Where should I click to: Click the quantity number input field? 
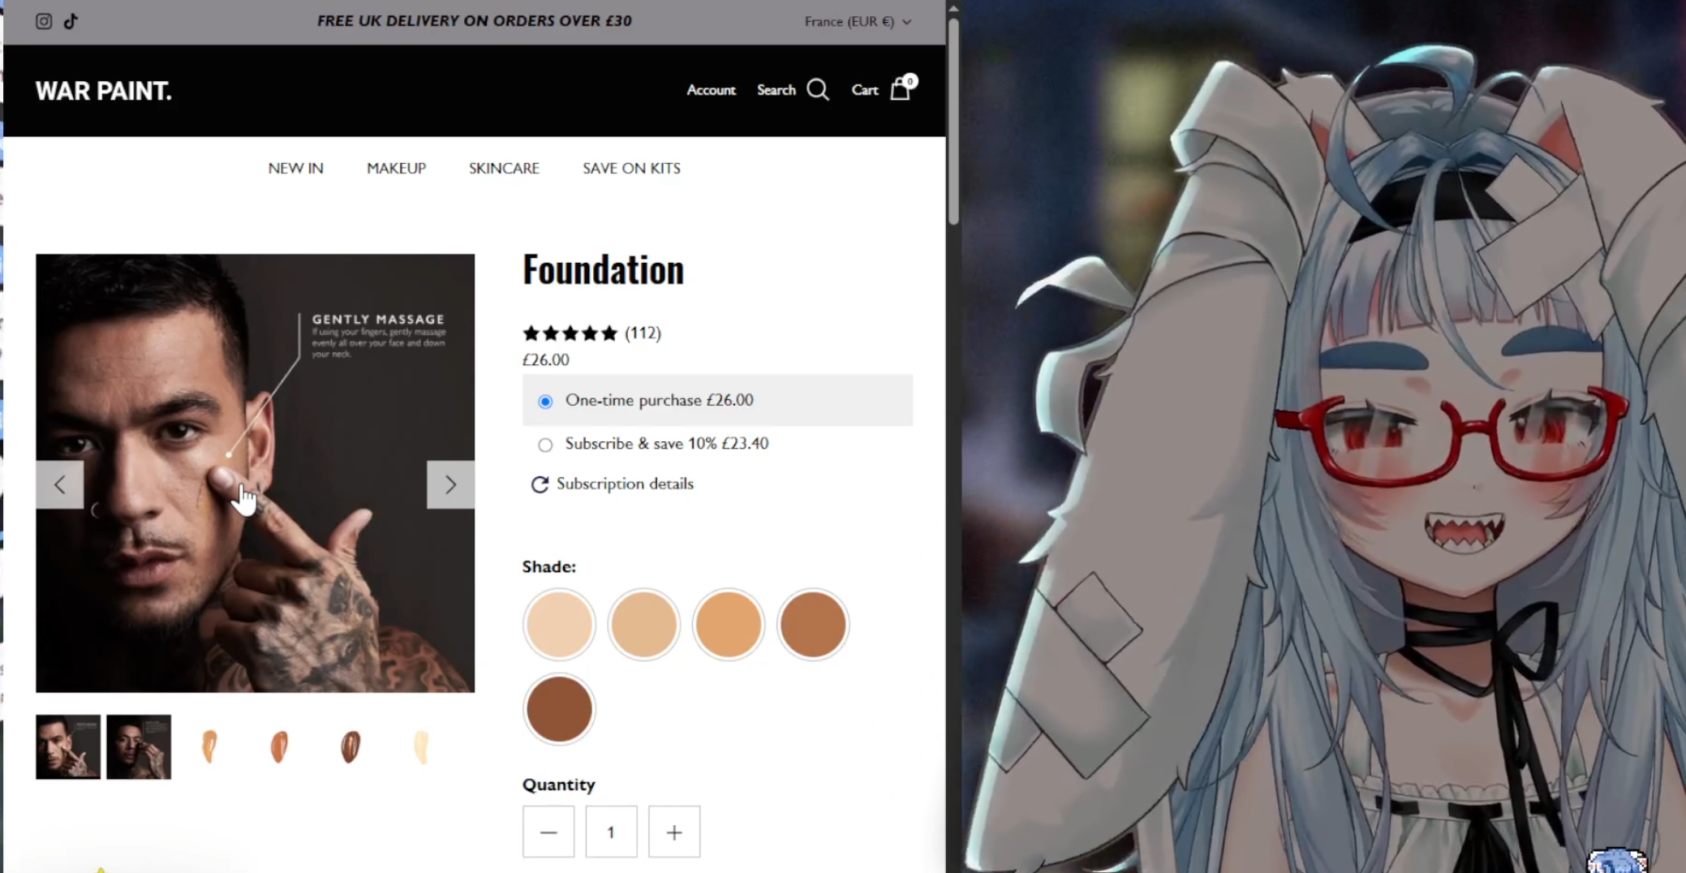pyautogui.click(x=611, y=832)
